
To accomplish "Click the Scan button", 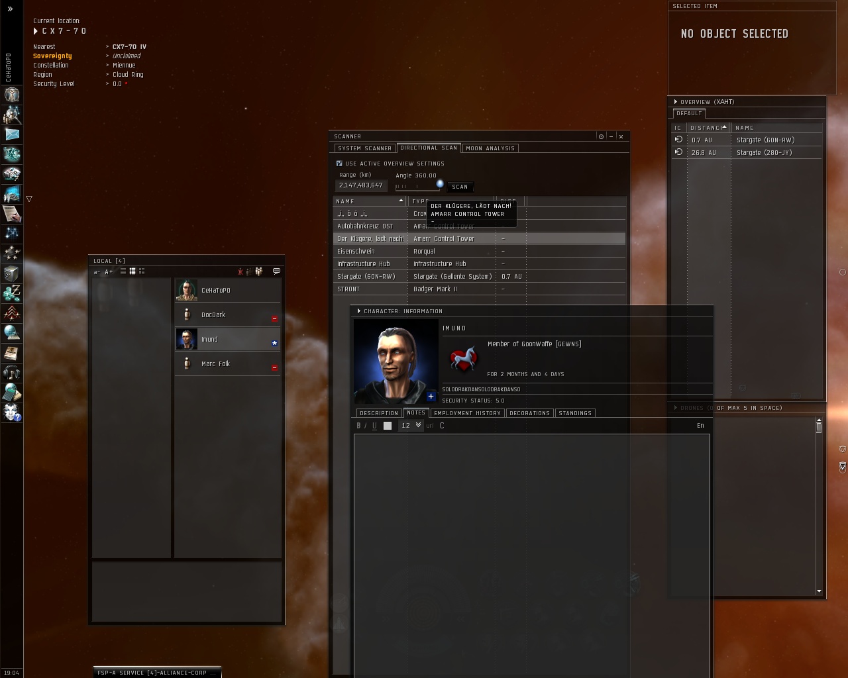I will coord(460,187).
